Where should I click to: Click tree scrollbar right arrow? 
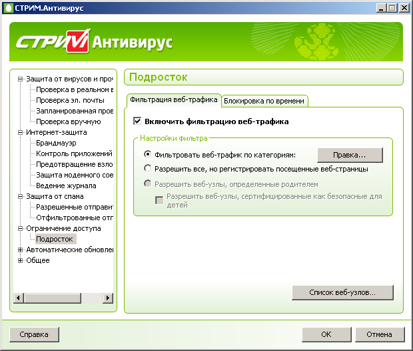click(108, 298)
